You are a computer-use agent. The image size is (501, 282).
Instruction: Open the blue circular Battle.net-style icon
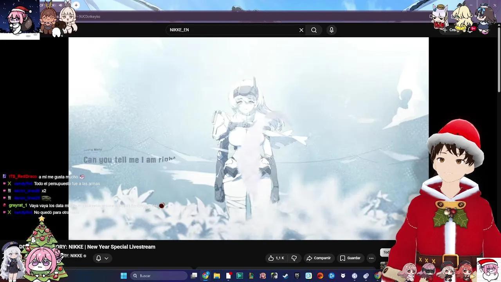tap(332, 276)
